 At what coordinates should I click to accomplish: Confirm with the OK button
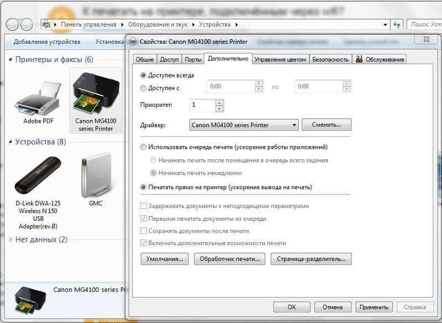292,307
